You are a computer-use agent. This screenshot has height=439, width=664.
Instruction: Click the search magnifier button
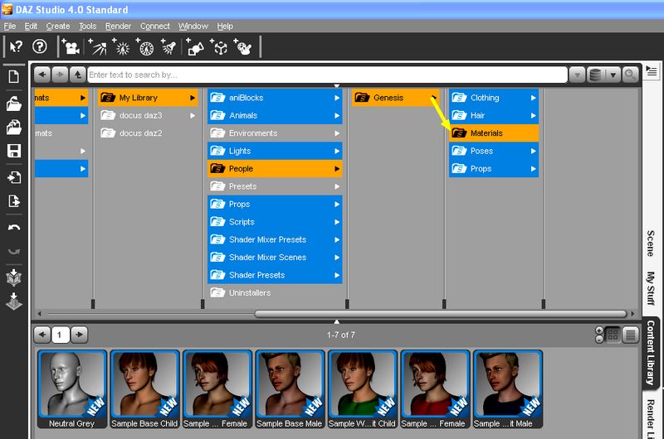tap(630, 75)
